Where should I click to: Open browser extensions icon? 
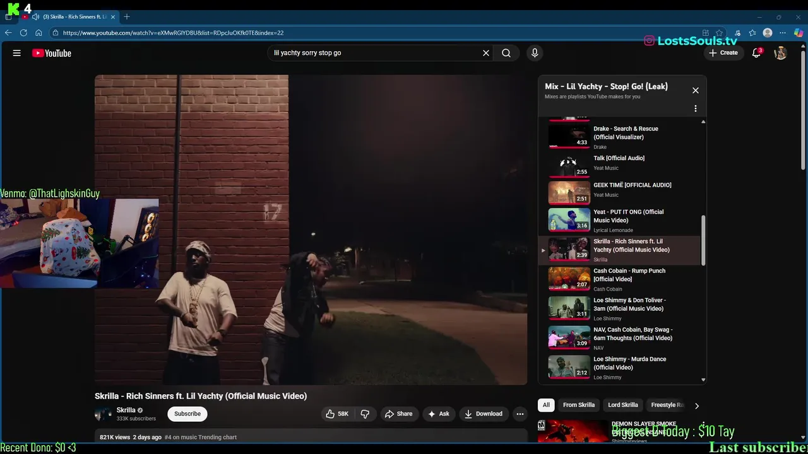[737, 33]
